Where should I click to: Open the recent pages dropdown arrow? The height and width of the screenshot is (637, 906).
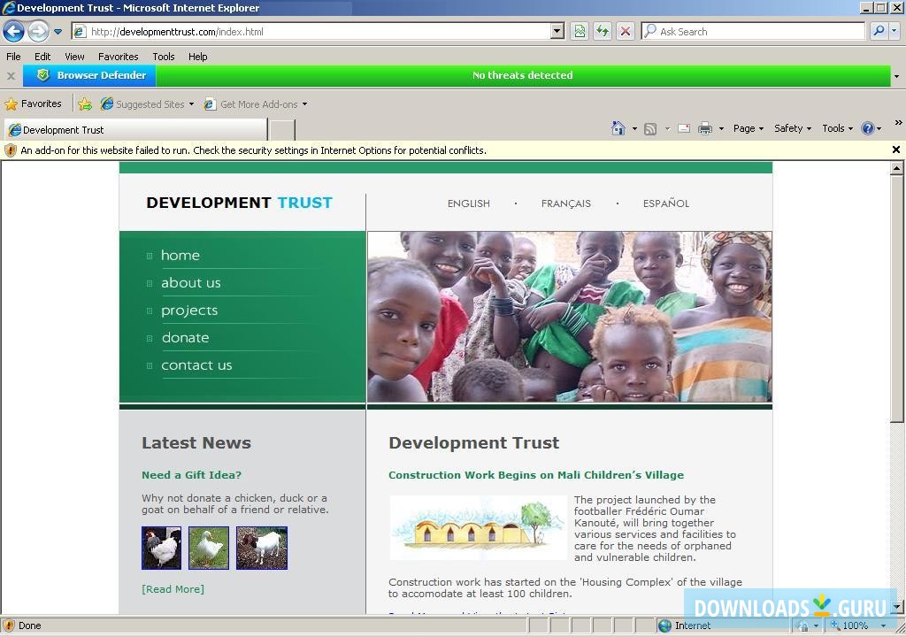click(x=58, y=32)
